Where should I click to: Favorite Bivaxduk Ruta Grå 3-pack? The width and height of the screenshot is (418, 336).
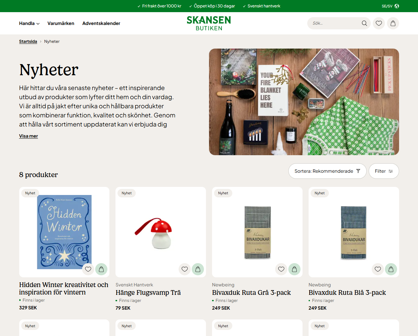[281, 269]
